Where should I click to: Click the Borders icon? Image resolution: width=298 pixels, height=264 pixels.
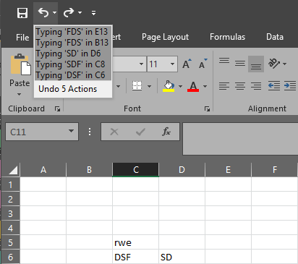pos(137,86)
